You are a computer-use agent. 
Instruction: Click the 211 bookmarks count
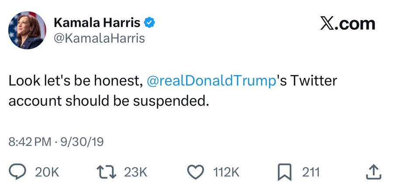(x=311, y=172)
